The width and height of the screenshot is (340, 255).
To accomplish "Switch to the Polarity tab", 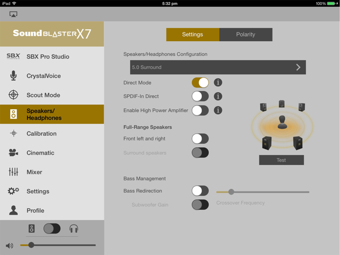I will [x=246, y=34].
